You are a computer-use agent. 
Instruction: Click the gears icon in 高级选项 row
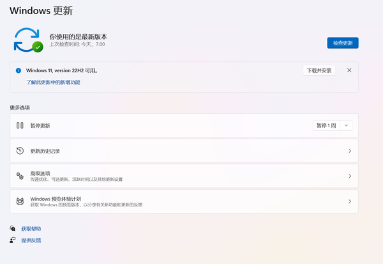[x=20, y=176]
